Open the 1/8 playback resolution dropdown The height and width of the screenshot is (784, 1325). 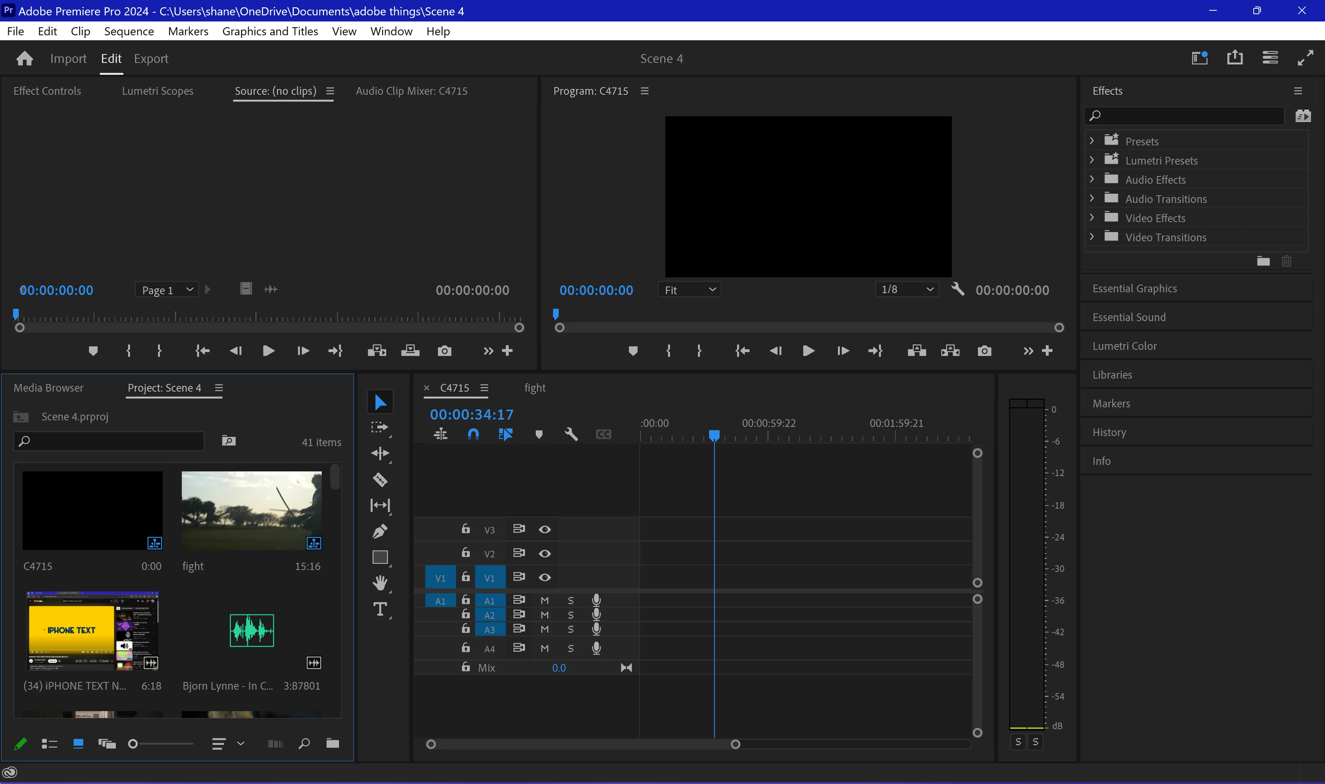pyautogui.click(x=907, y=290)
